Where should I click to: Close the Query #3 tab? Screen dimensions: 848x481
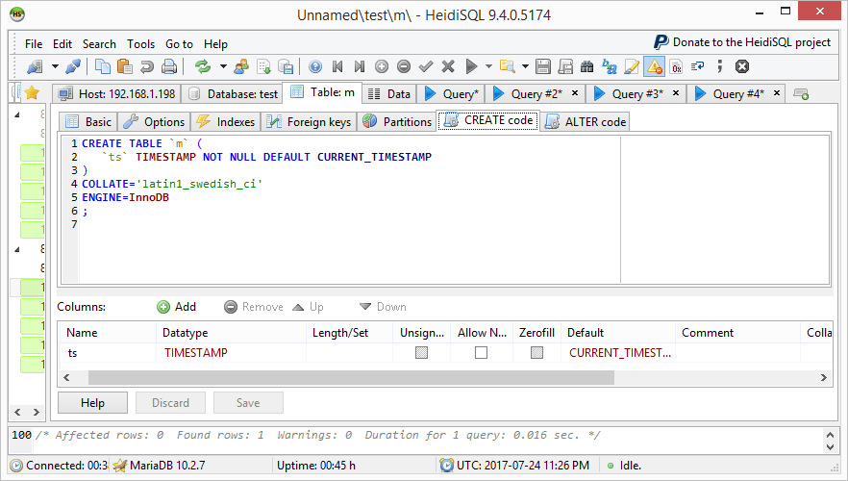(675, 93)
